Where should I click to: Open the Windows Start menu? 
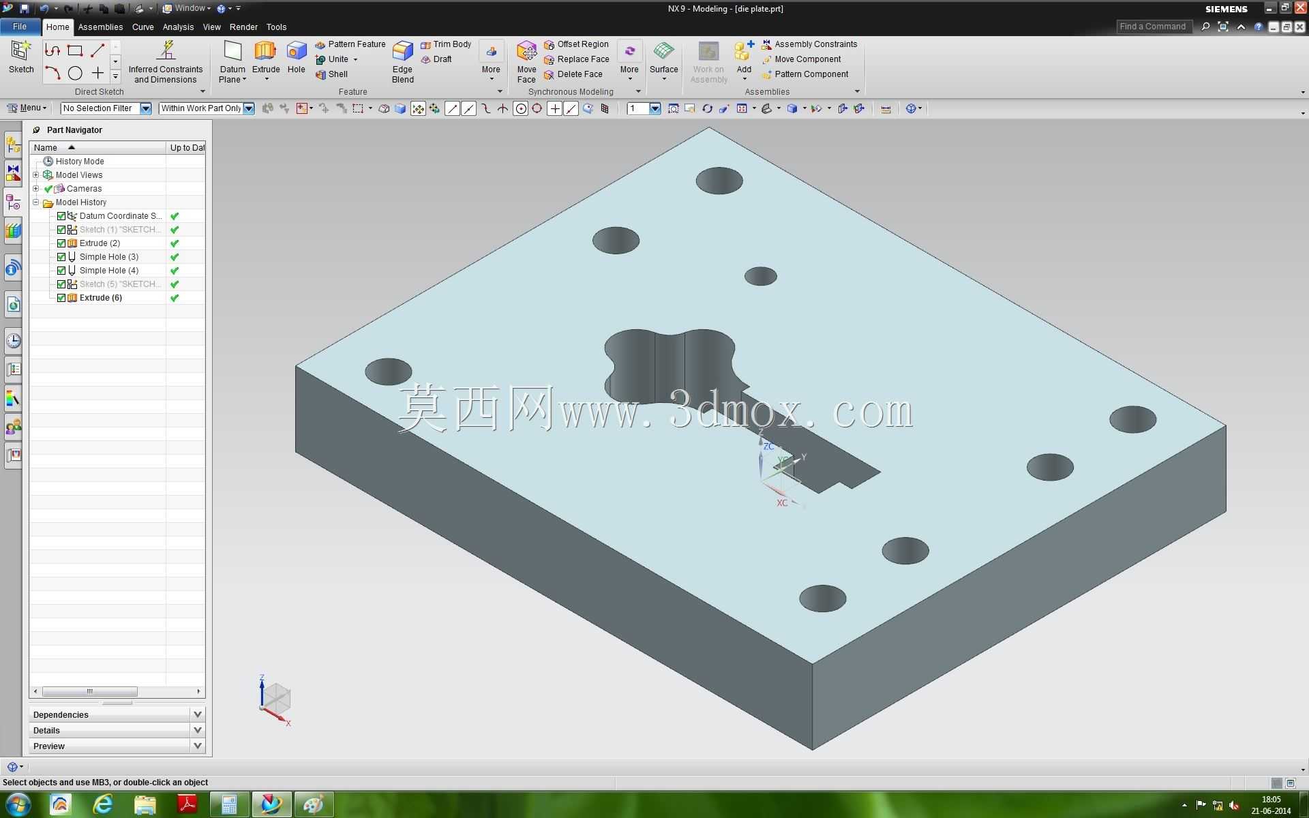18,805
